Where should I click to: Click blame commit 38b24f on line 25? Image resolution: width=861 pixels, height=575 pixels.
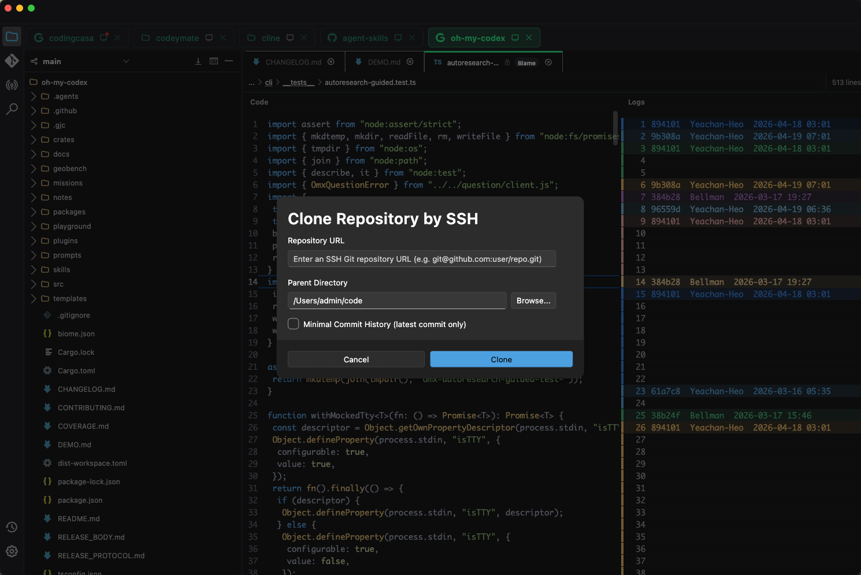coord(665,416)
